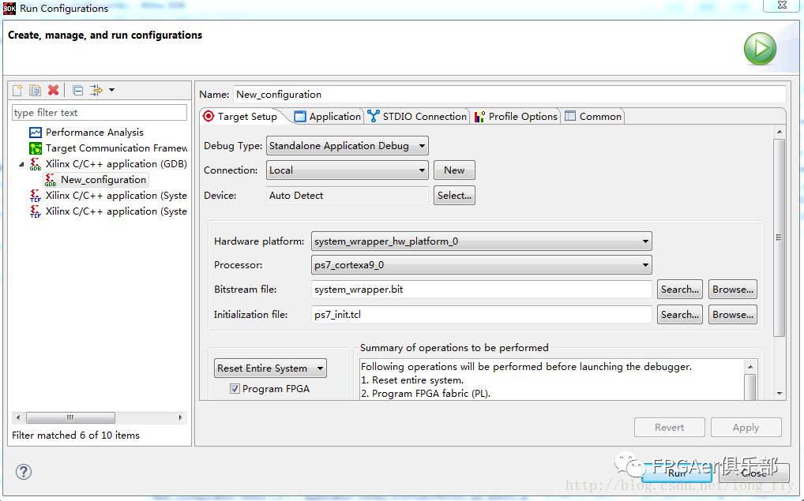Viewport: 804px width, 501px height.
Task: Click the main panel scrollbar's down arrow
Action: (x=780, y=394)
